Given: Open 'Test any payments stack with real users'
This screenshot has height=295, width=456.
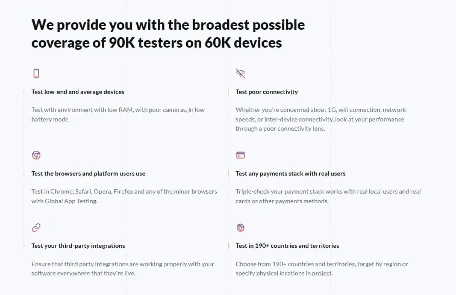Looking at the screenshot, I should pos(290,174).
